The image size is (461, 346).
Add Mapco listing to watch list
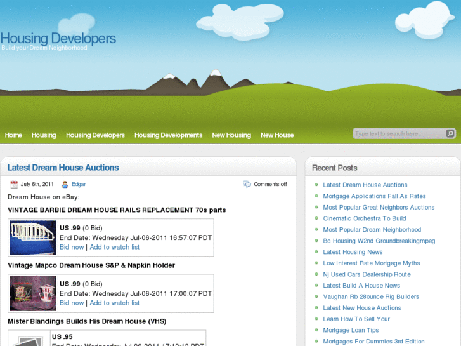pos(115,303)
